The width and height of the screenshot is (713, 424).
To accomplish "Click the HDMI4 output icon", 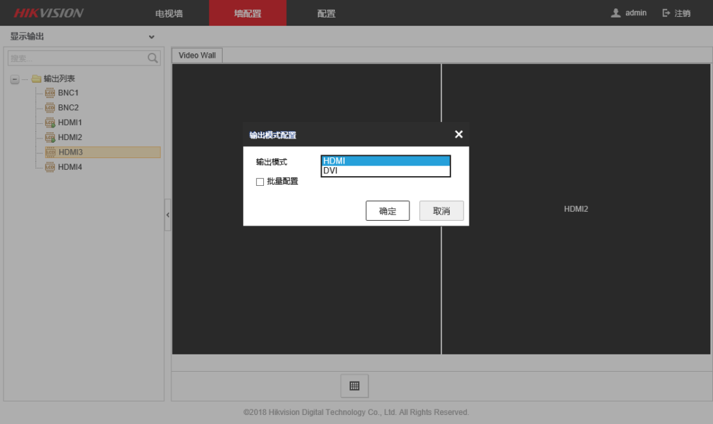I will point(50,167).
